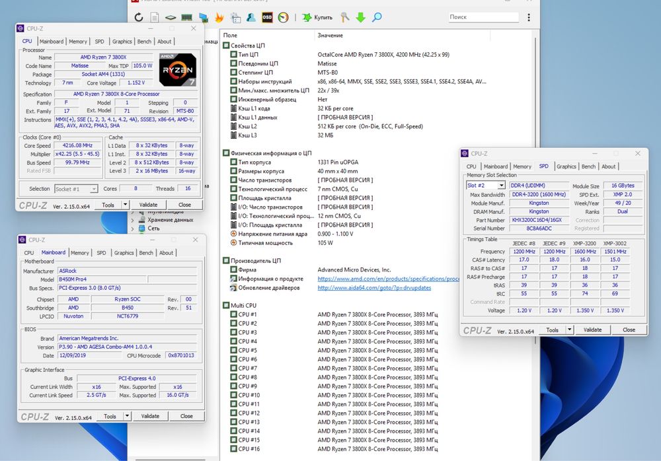Click Tools button in SPD CPU-Z window
Image resolution: width=661 pixels, height=461 pixels.
click(552, 330)
